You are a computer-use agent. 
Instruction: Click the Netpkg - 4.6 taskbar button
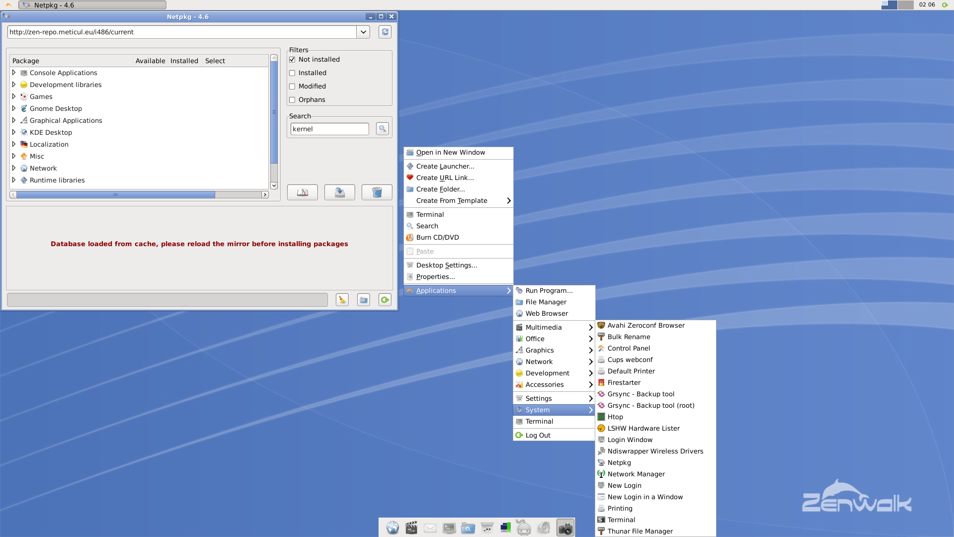pos(92,5)
